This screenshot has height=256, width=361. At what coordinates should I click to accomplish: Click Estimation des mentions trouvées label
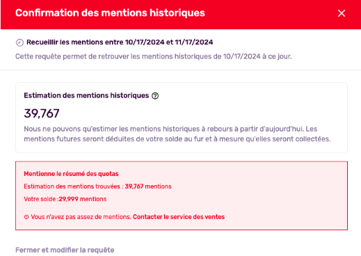tap(72, 186)
